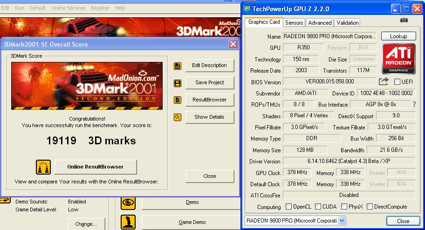Viewport: 425px width, 230px height.
Task: Open the Help menu in 3DMark
Action: 120,8
